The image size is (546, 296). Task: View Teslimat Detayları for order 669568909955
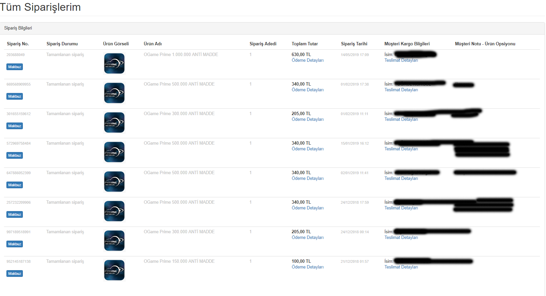(401, 90)
